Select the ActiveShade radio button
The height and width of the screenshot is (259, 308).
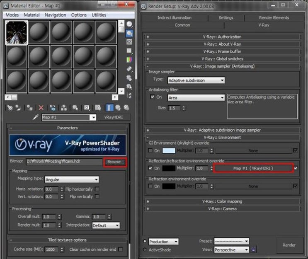(145, 249)
